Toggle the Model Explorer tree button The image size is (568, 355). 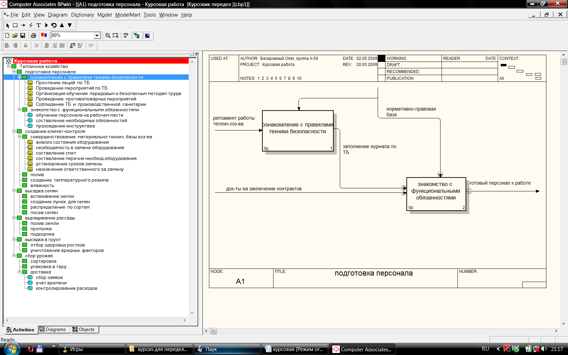[x=137, y=35]
